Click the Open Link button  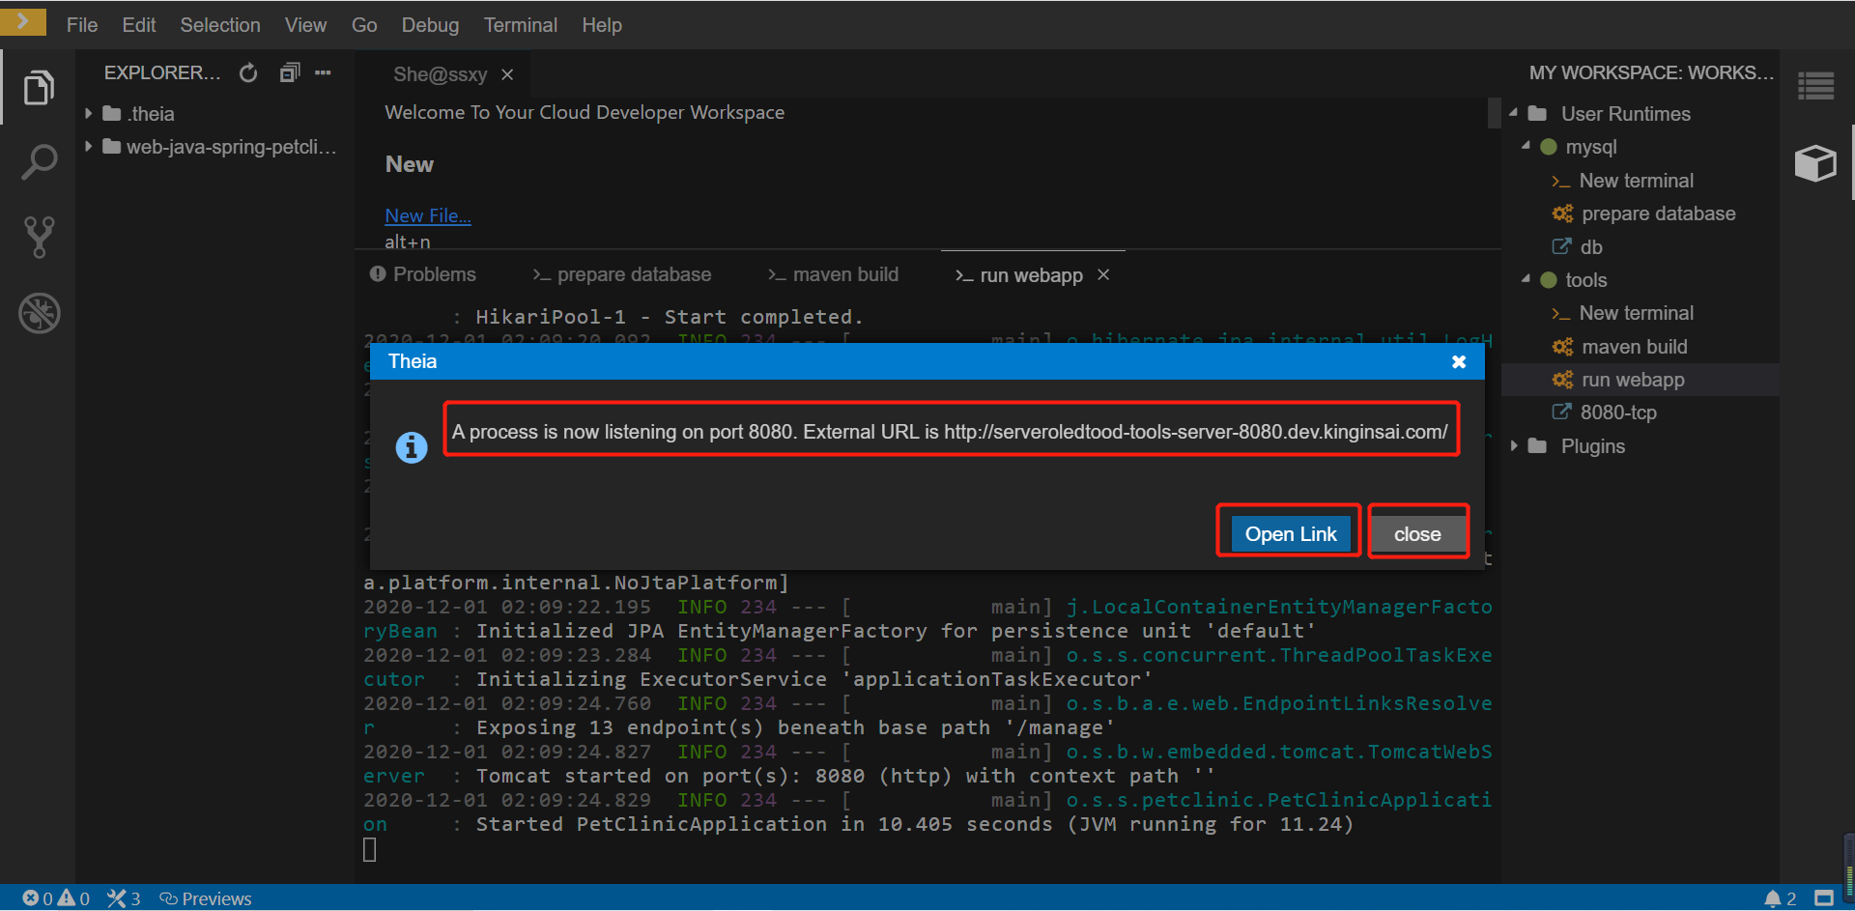[x=1290, y=533]
